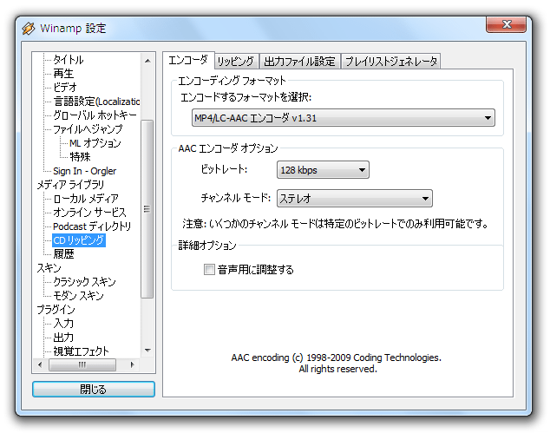
Task: Select 特殊 in the settings tree
Action: [x=80, y=157]
